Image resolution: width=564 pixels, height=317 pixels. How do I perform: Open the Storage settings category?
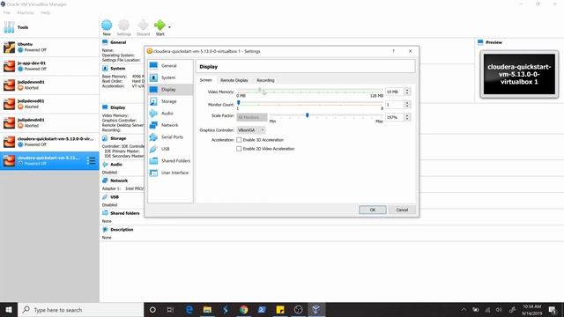click(170, 101)
